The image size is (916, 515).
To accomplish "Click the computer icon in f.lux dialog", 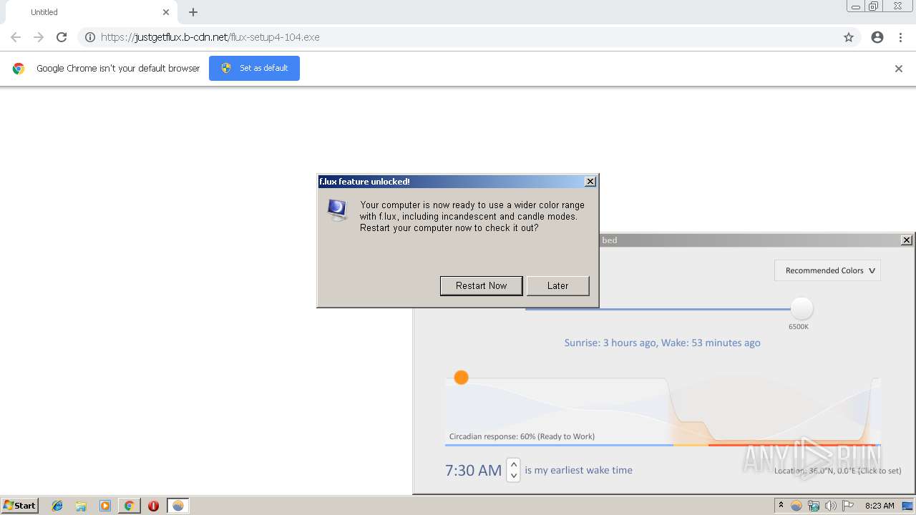I will pos(337,210).
